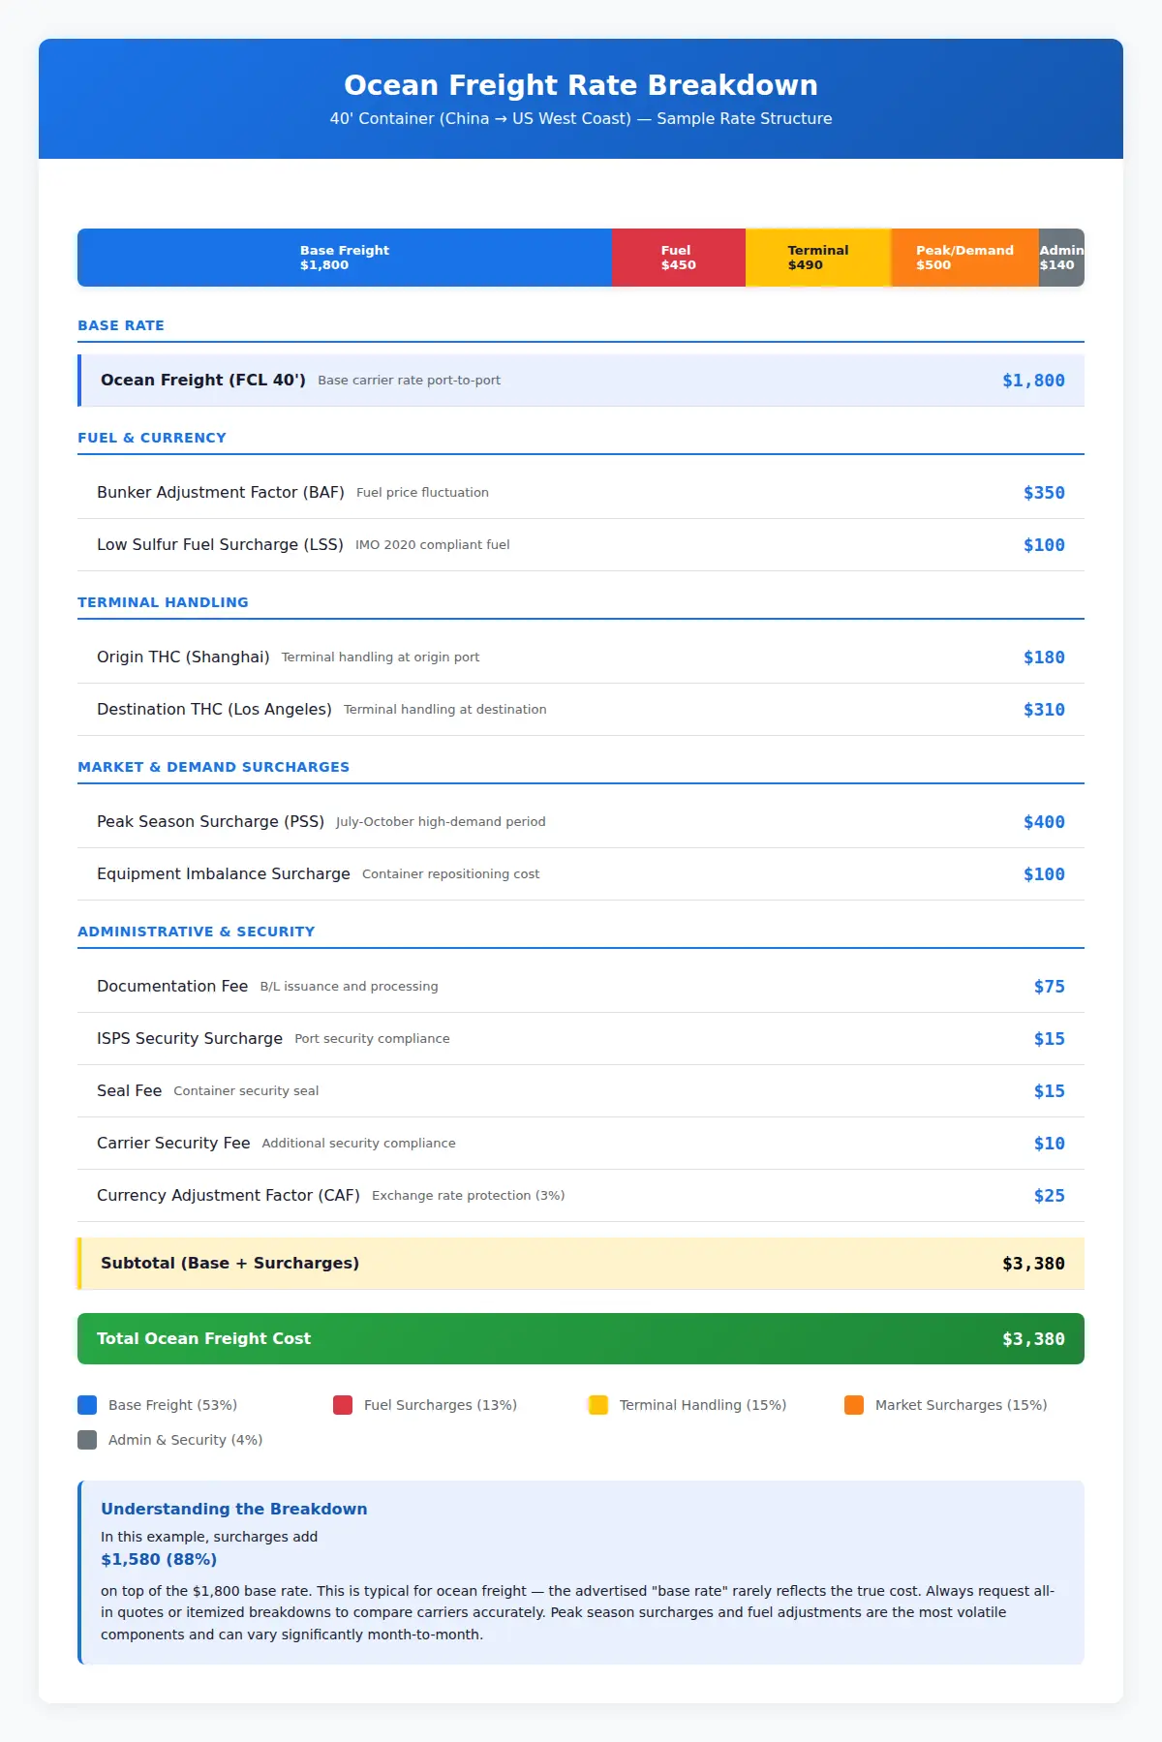Click the $310 Destination THC amount
Image resolution: width=1162 pixels, height=1742 pixels.
coord(1044,710)
